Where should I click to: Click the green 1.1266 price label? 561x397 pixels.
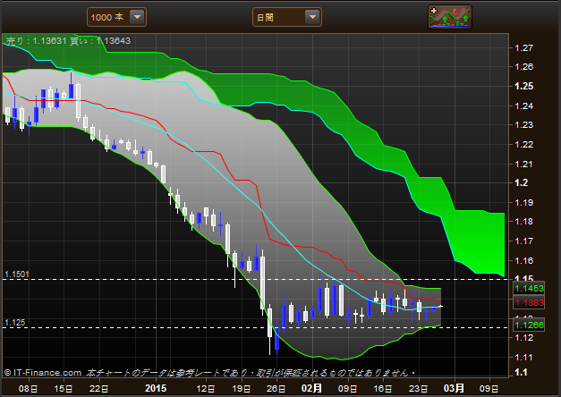[529, 325]
